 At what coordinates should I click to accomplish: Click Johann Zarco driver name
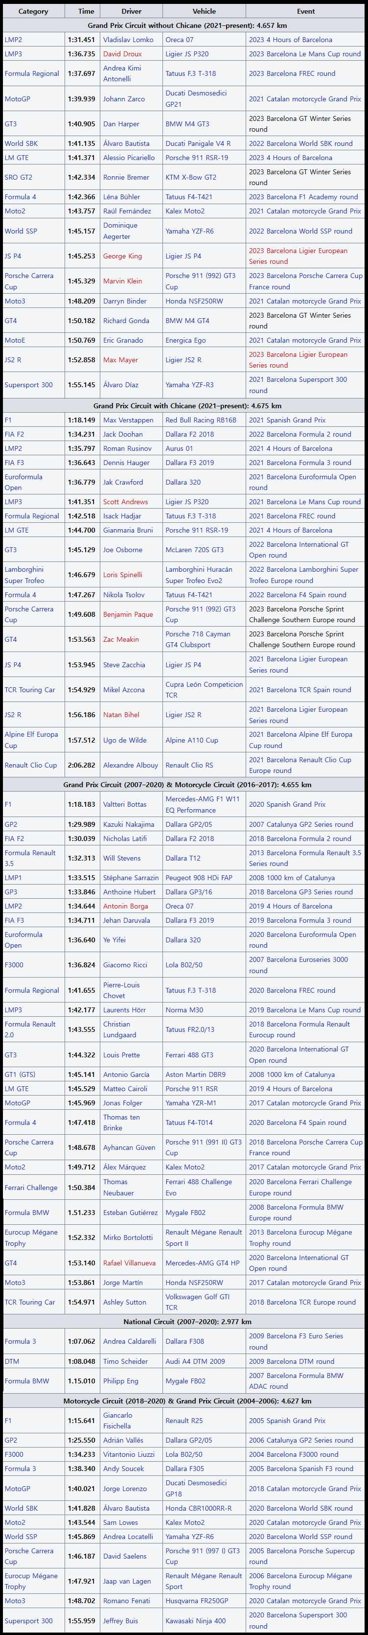pyautogui.click(x=124, y=99)
